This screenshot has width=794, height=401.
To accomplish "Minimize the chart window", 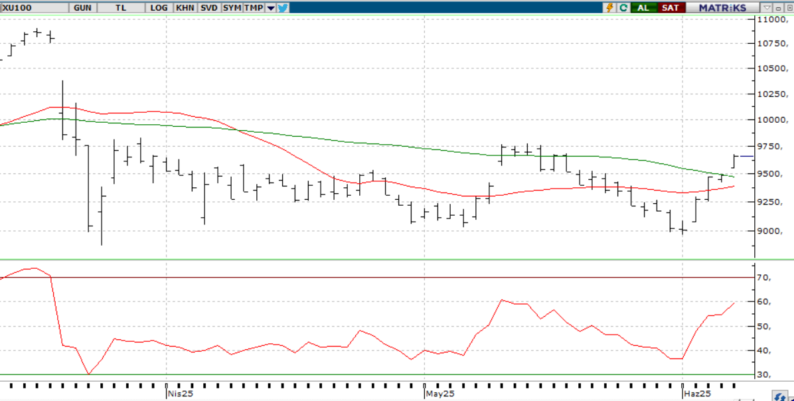I will [778, 7].
